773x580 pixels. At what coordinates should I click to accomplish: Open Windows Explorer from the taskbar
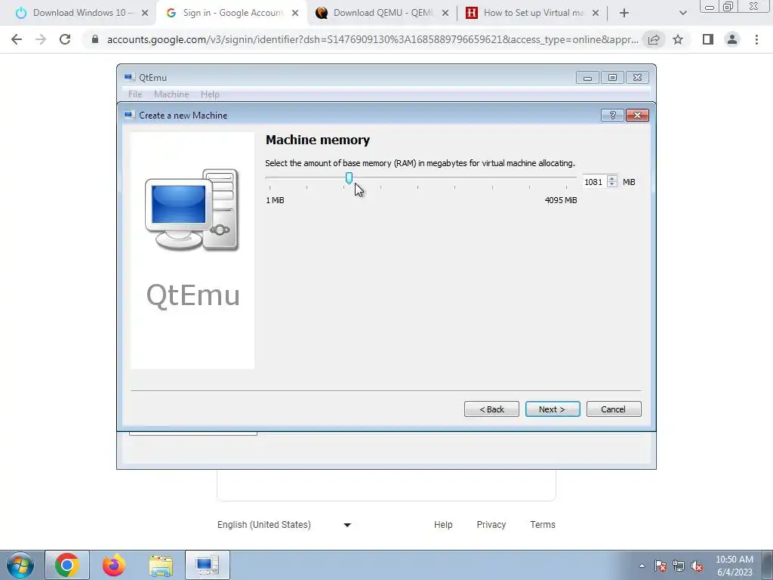pos(161,565)
